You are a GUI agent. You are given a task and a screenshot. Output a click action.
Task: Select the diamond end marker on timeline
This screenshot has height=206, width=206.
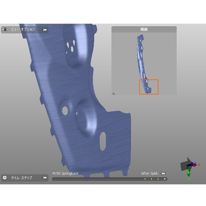pyautogui.click(x=164, y=179)
